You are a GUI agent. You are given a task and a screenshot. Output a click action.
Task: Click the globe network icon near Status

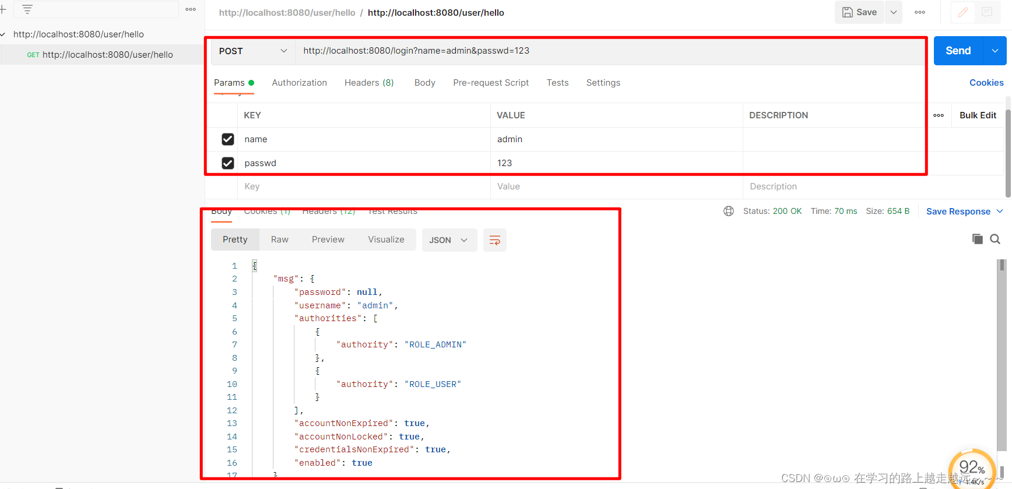(729, 211)
